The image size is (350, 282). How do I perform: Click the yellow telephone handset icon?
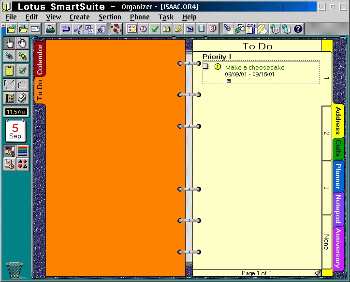[x=178, y=29]
